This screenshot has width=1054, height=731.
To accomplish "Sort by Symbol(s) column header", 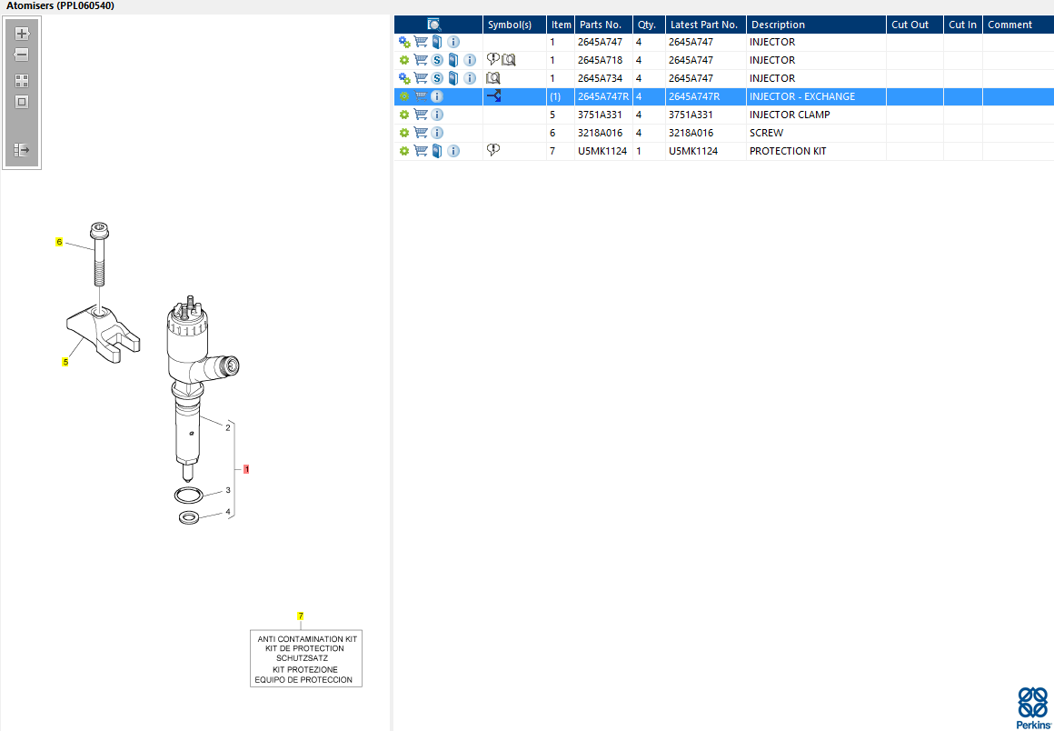I will coord(514,25).
